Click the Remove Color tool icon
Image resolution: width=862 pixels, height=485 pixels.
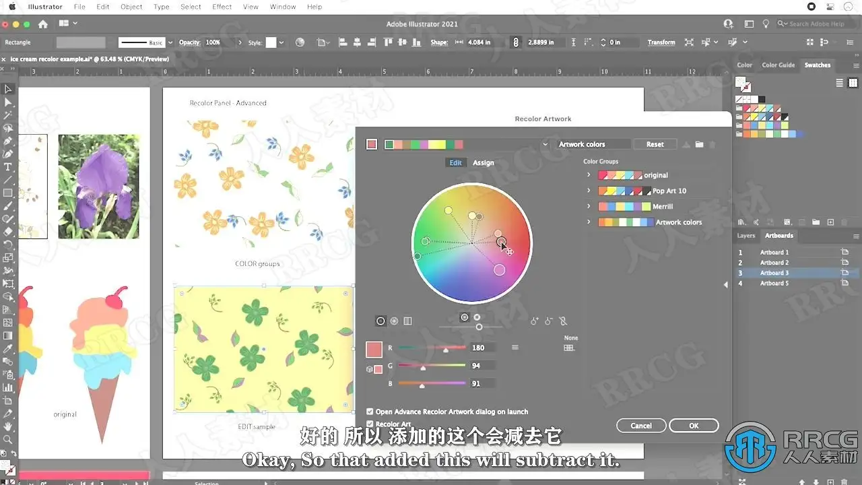coord(549,321)
